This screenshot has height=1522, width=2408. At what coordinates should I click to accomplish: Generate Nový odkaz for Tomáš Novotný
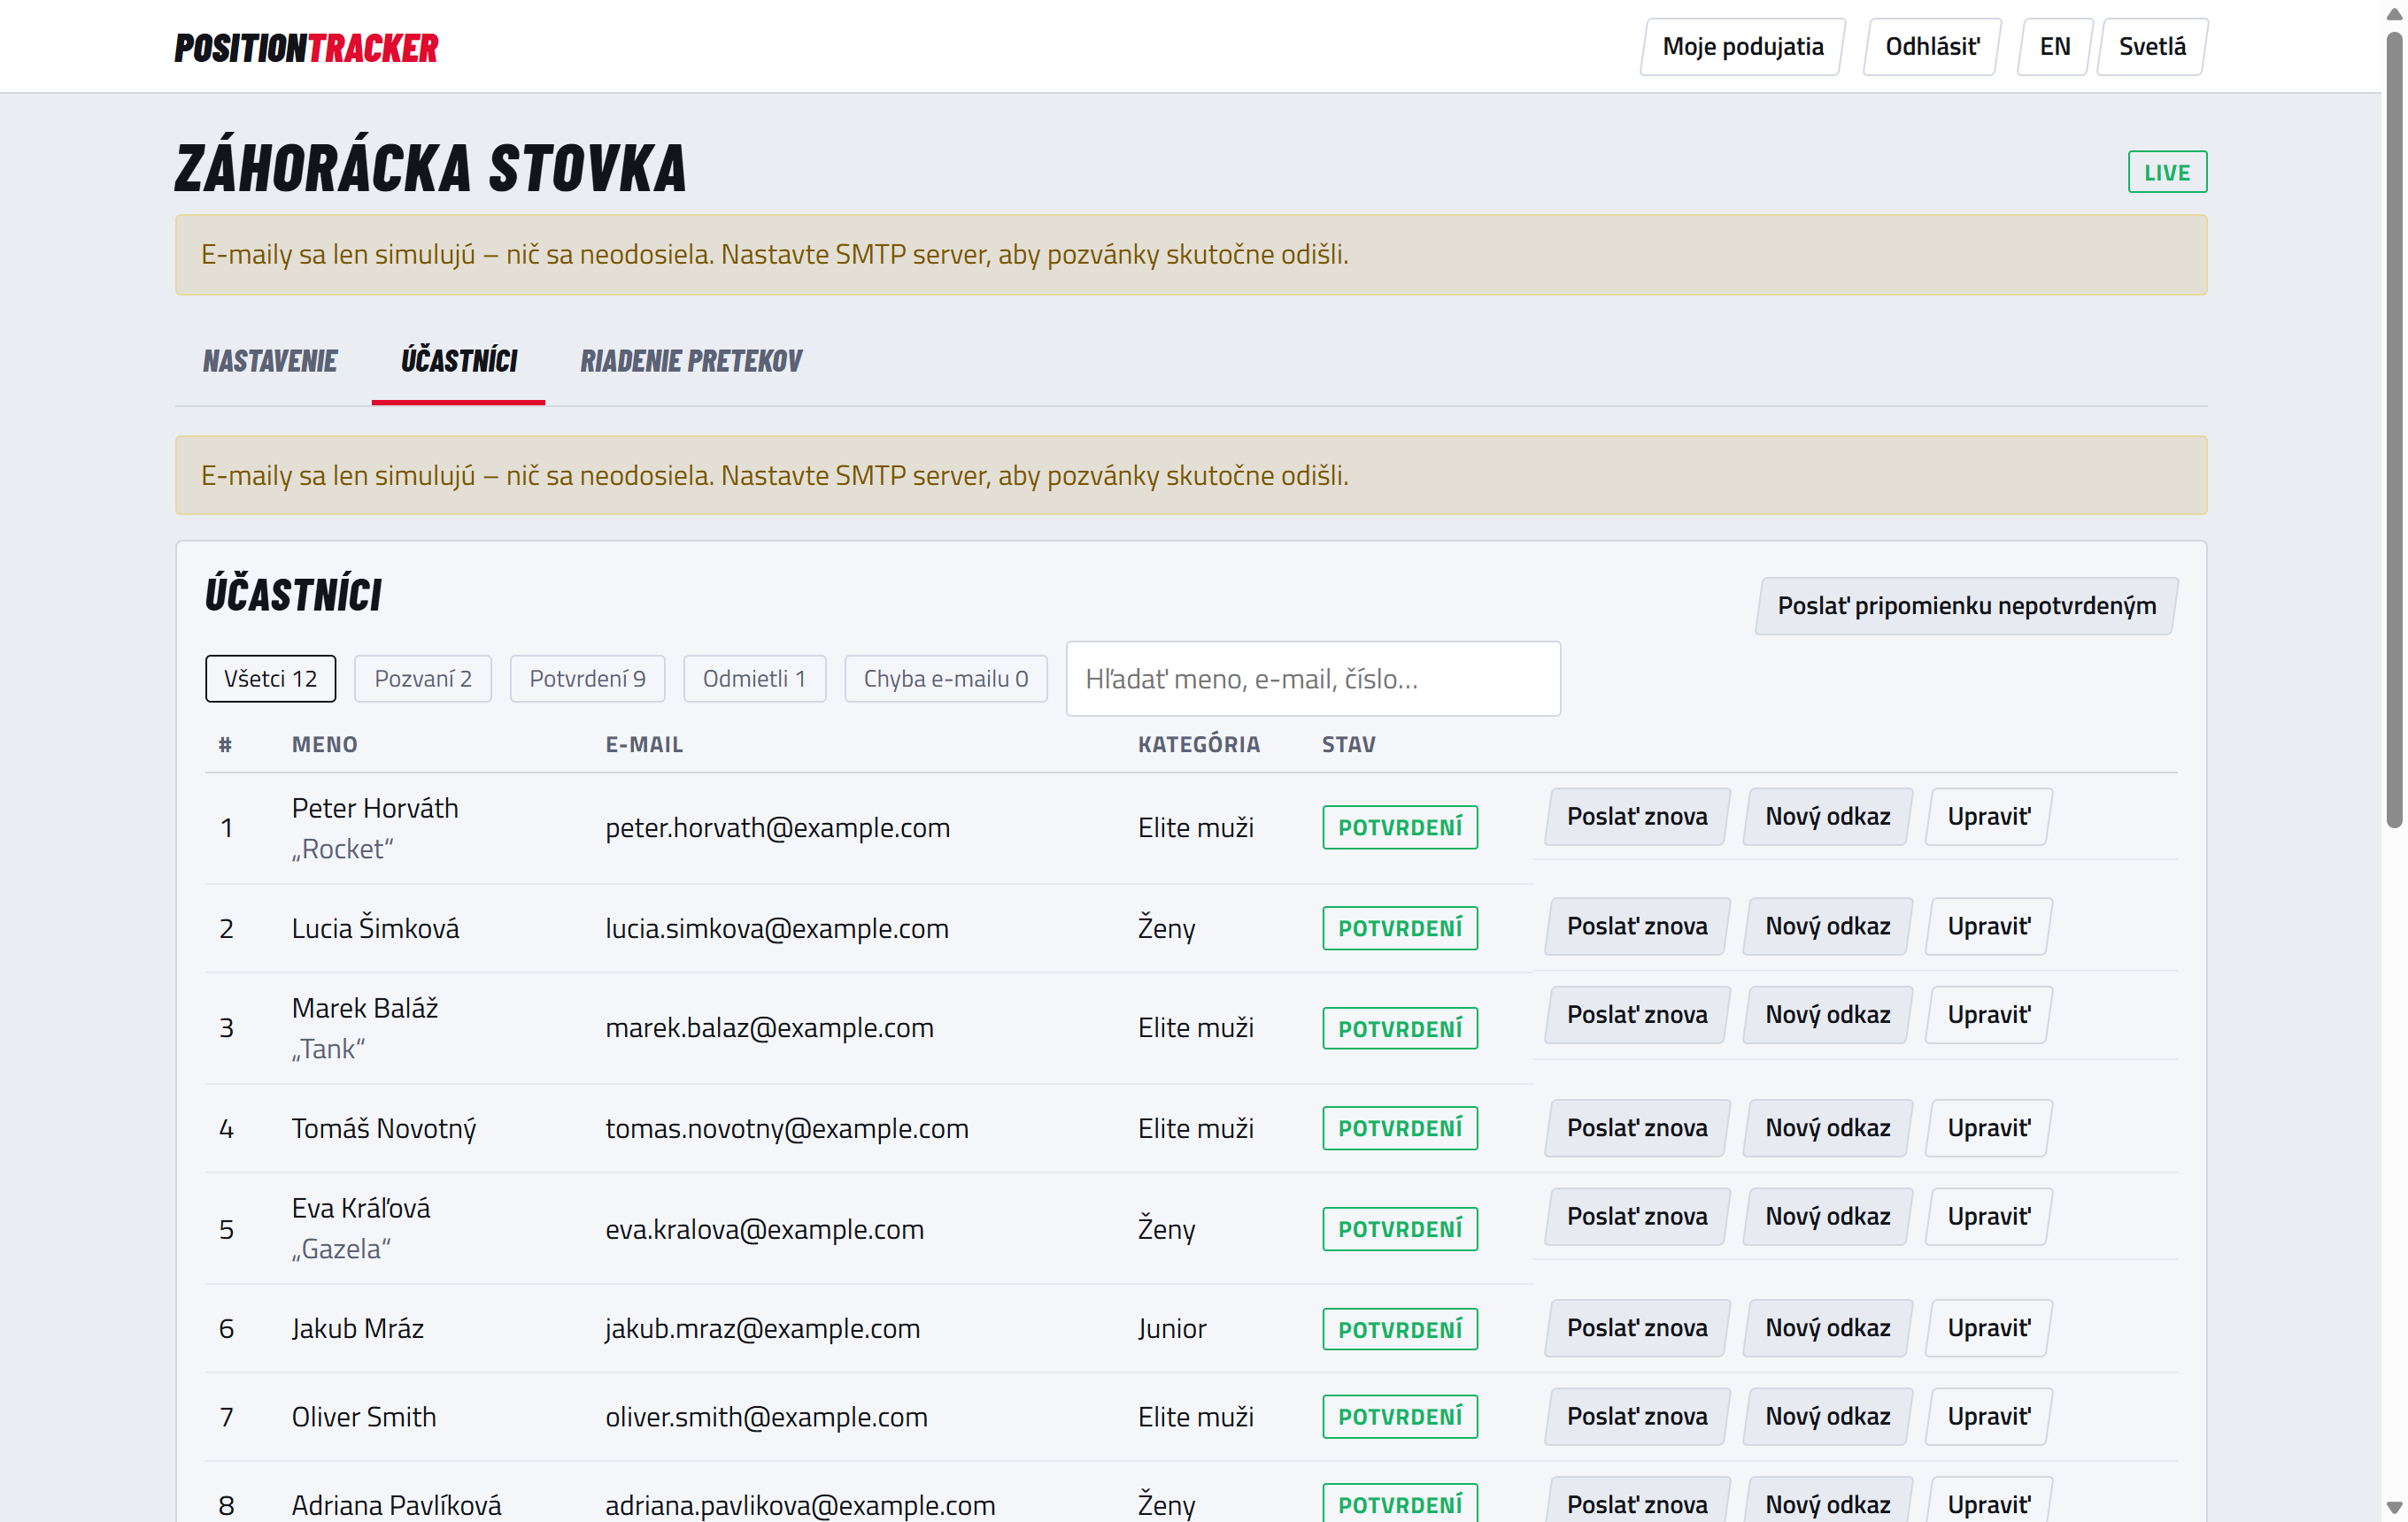click(1827, 1128)
